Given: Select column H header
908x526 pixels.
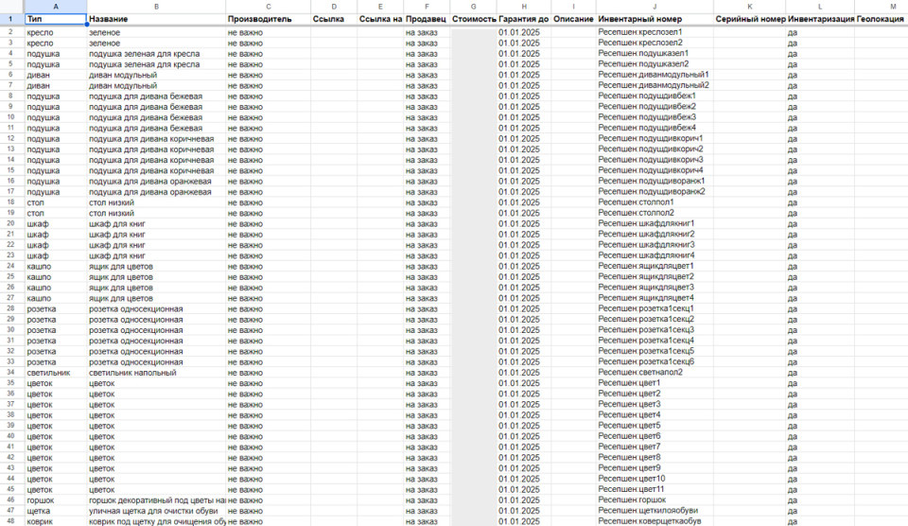Looking at the screenshot, I should click(x=524, y=7).
